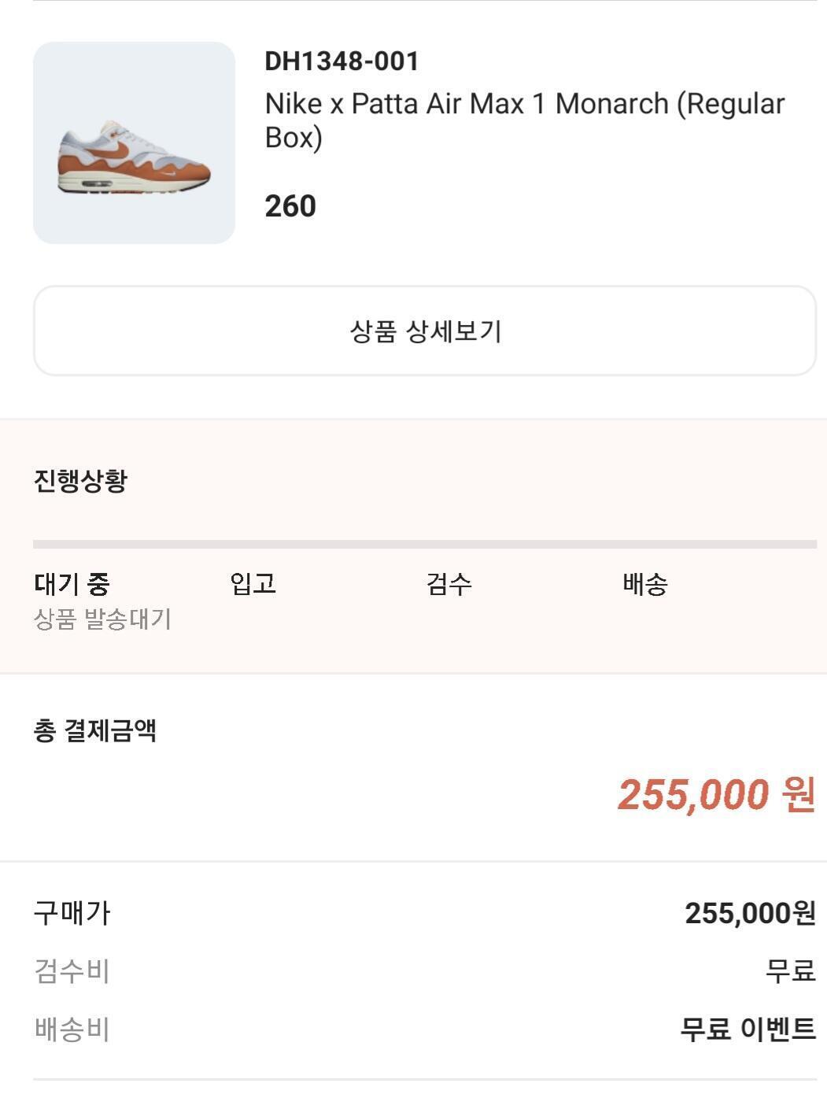827x1094 pixels.
Task: Click the DH1348-001 product code
Action: [342, 61]
